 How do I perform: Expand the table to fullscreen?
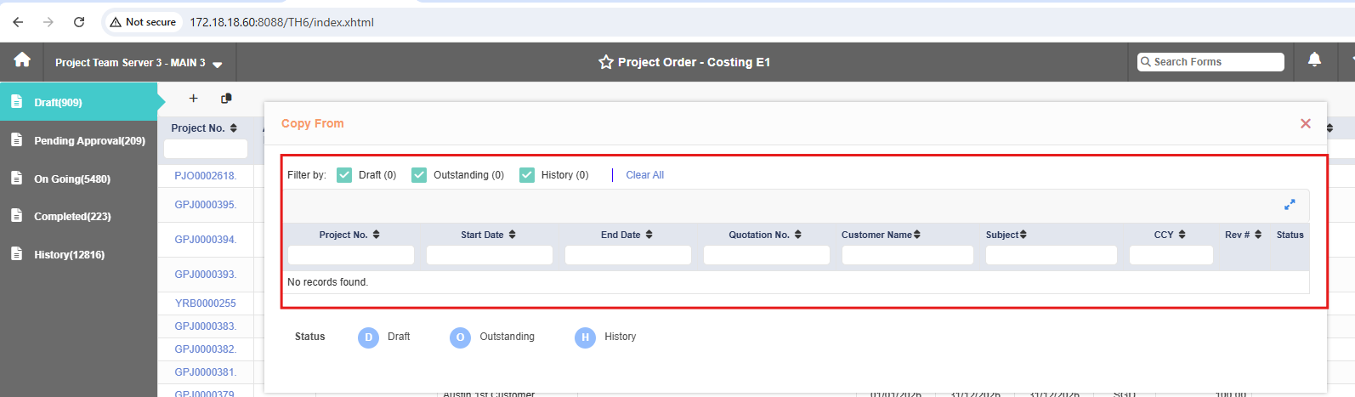tap(1290, 205)
